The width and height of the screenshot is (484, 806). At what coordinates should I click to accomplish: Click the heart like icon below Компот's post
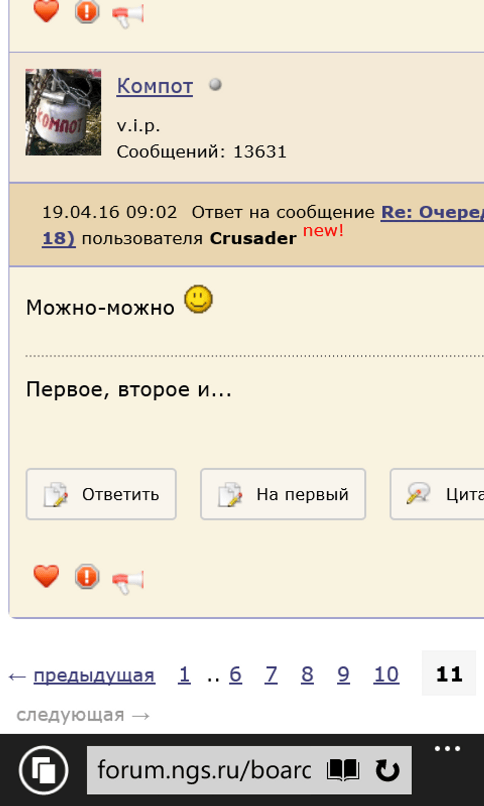tap(46, 576)
